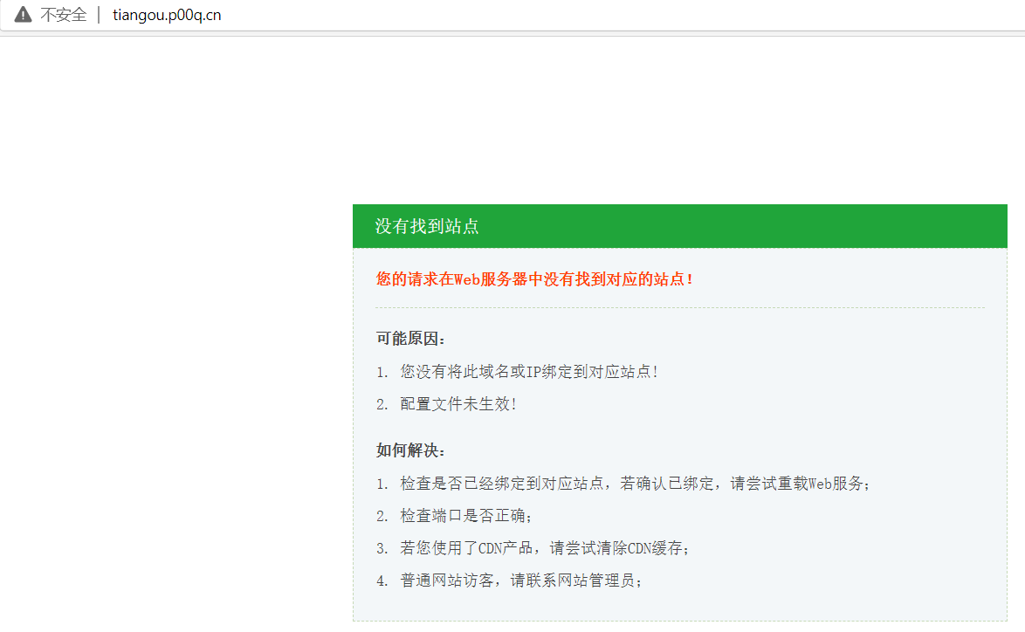Click the green 没有找到站点 header
Image resolution: width=1025 pixels, height=632 pixels.
(680, 226)
